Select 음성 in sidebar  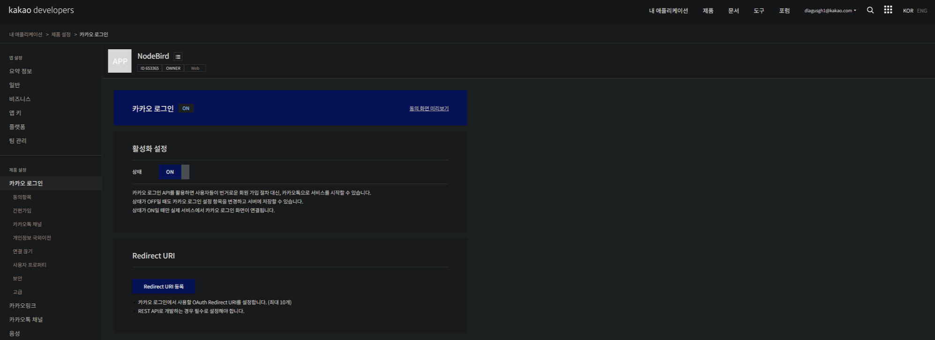point(15,334)
